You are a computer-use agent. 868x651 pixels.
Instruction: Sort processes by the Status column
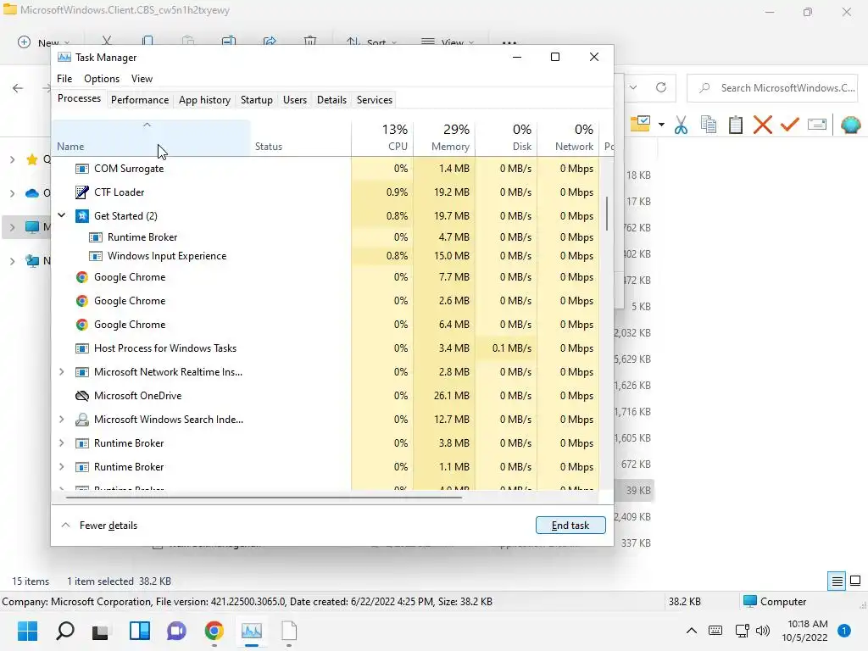click(x=301, y=138)
